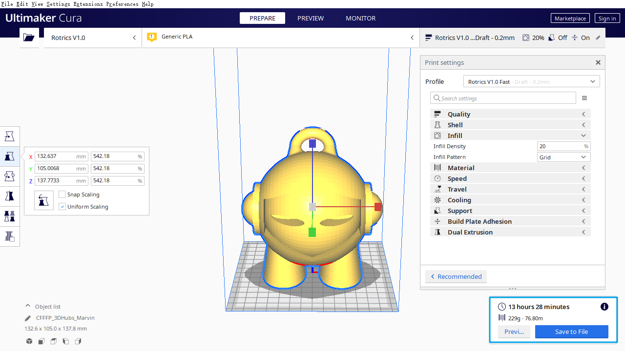Open the Preferences menu
The width and height of the screenshot is (625, 351).
[123, 4]
